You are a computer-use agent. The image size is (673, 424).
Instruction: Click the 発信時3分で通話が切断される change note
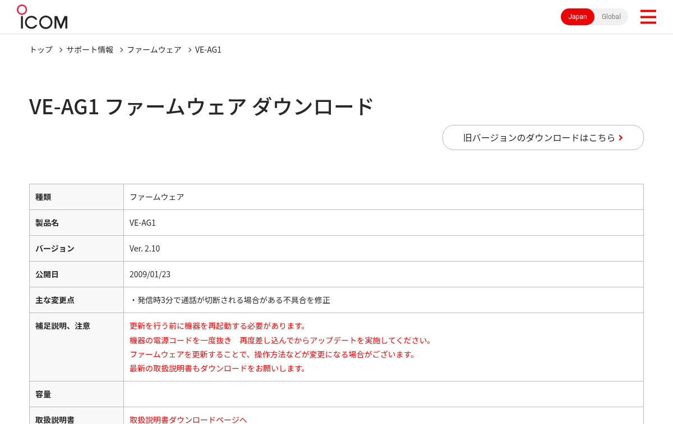coord(230,300)
